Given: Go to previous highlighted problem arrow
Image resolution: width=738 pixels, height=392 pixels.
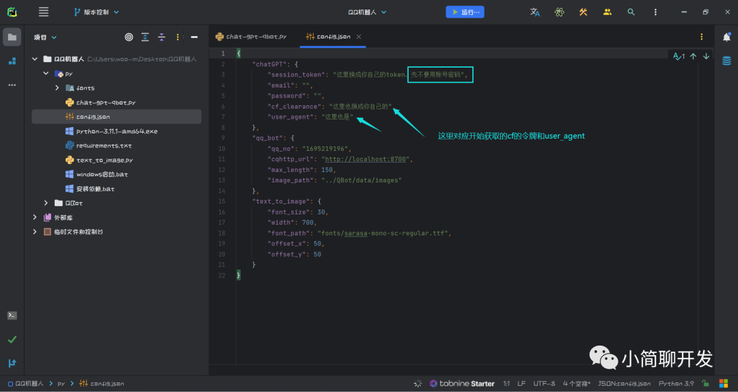Looking at the screenshot, I should [693, 57].
